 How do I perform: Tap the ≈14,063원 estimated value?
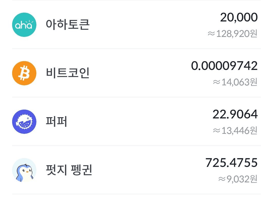235,82
